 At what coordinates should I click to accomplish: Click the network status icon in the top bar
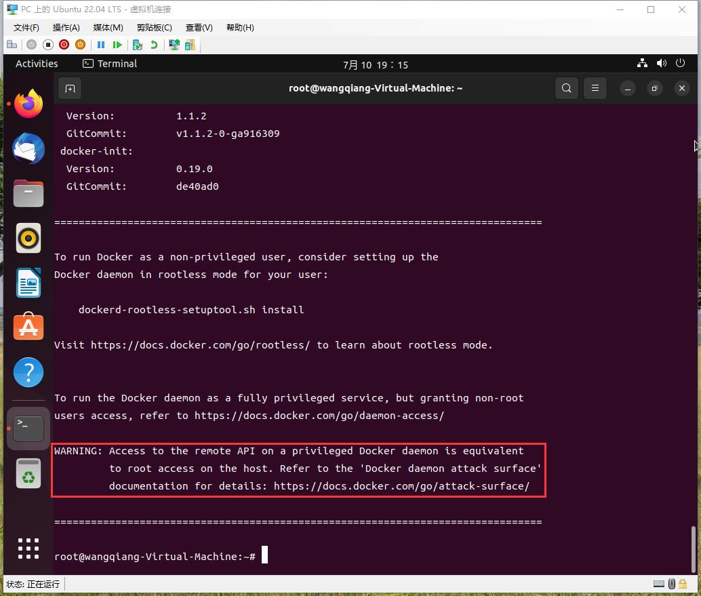coord(643,63)
